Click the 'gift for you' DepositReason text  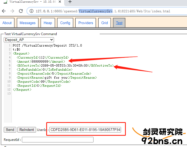pos(56,78)
